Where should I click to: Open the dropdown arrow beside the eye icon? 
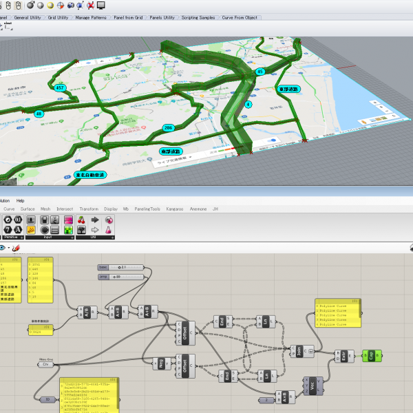pyautogui.click(x=9, y=248)
